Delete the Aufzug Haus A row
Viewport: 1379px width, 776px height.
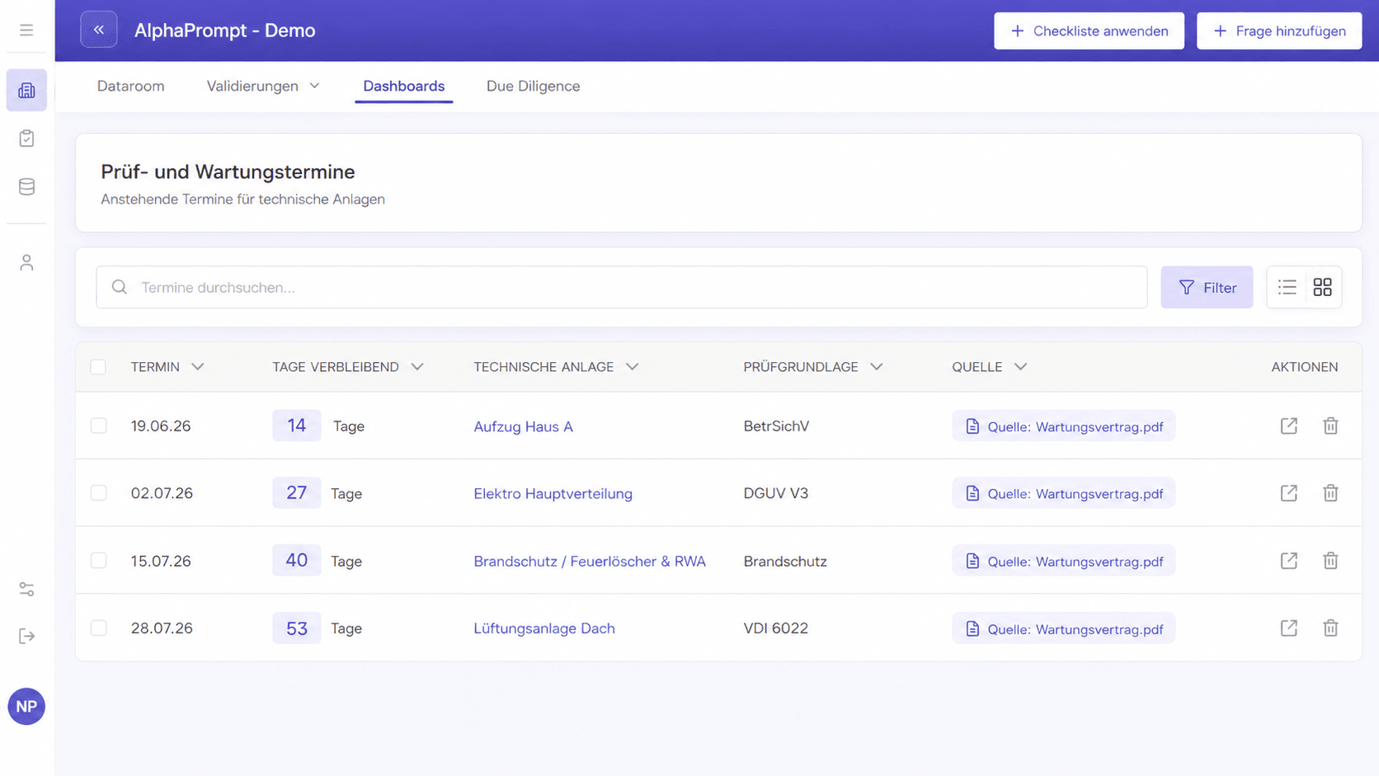(x=1330, y=426)
